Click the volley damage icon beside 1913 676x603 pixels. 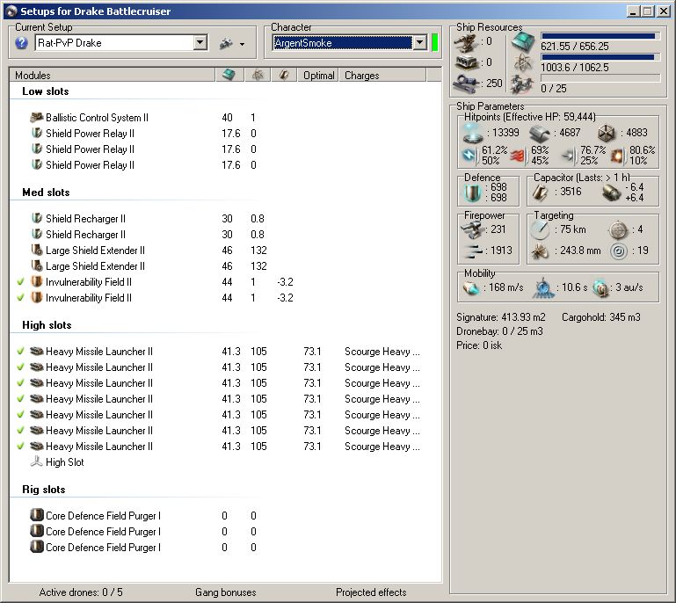click(472, 251)
